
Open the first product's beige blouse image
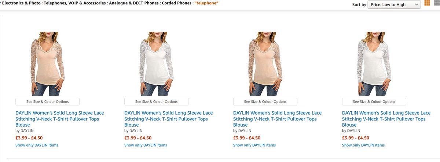tap(47, 63)
